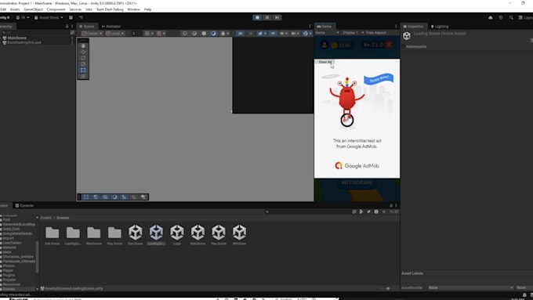Toggle scene lighting in Scene toolbar

coord(250,34)
